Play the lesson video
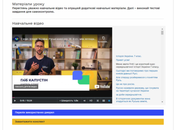The image size is (175, 130). [x=15, y=101]
